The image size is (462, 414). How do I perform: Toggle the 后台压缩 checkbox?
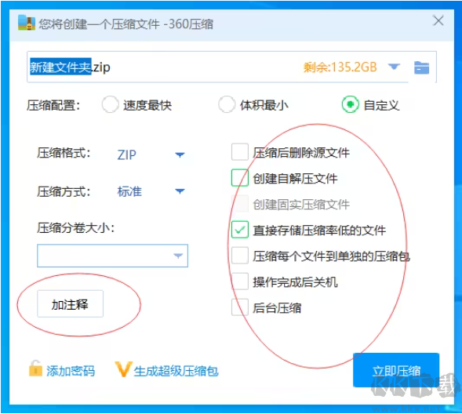pos(239,307)
